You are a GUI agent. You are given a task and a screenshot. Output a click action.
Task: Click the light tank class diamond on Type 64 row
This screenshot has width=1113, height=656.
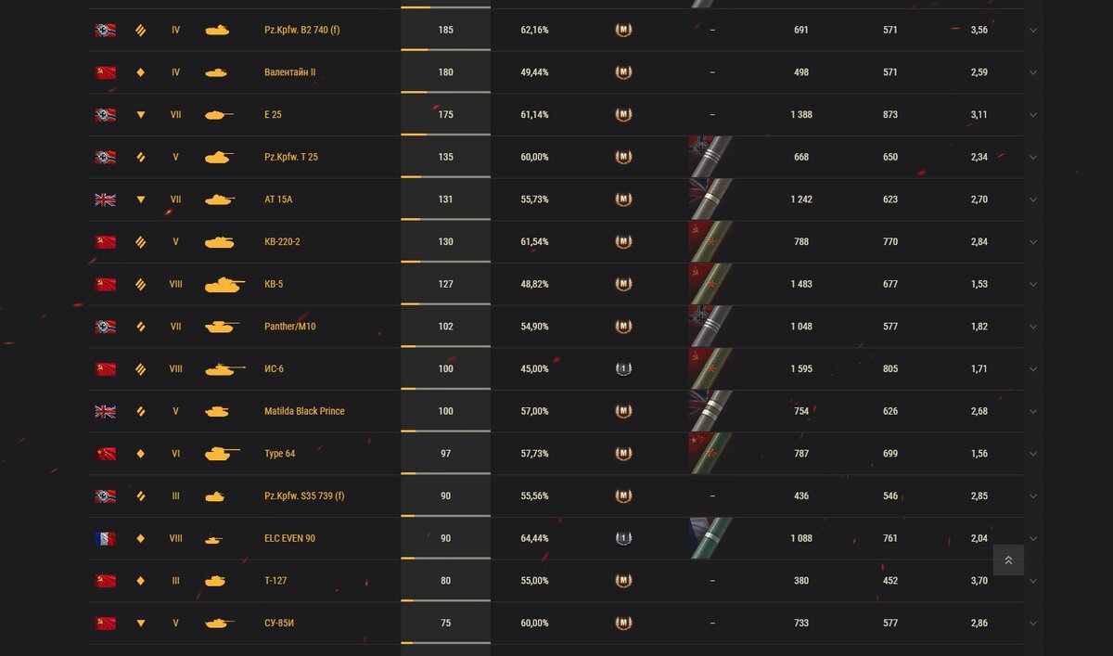[x=141, y=454]
